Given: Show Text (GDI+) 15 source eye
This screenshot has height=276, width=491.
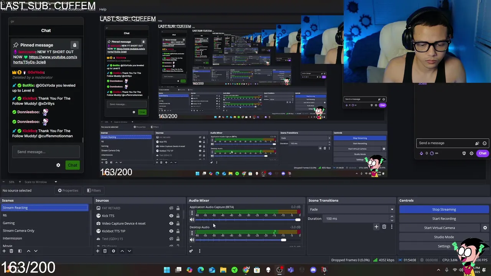Looking at the screenshot, I should (171, 239).
